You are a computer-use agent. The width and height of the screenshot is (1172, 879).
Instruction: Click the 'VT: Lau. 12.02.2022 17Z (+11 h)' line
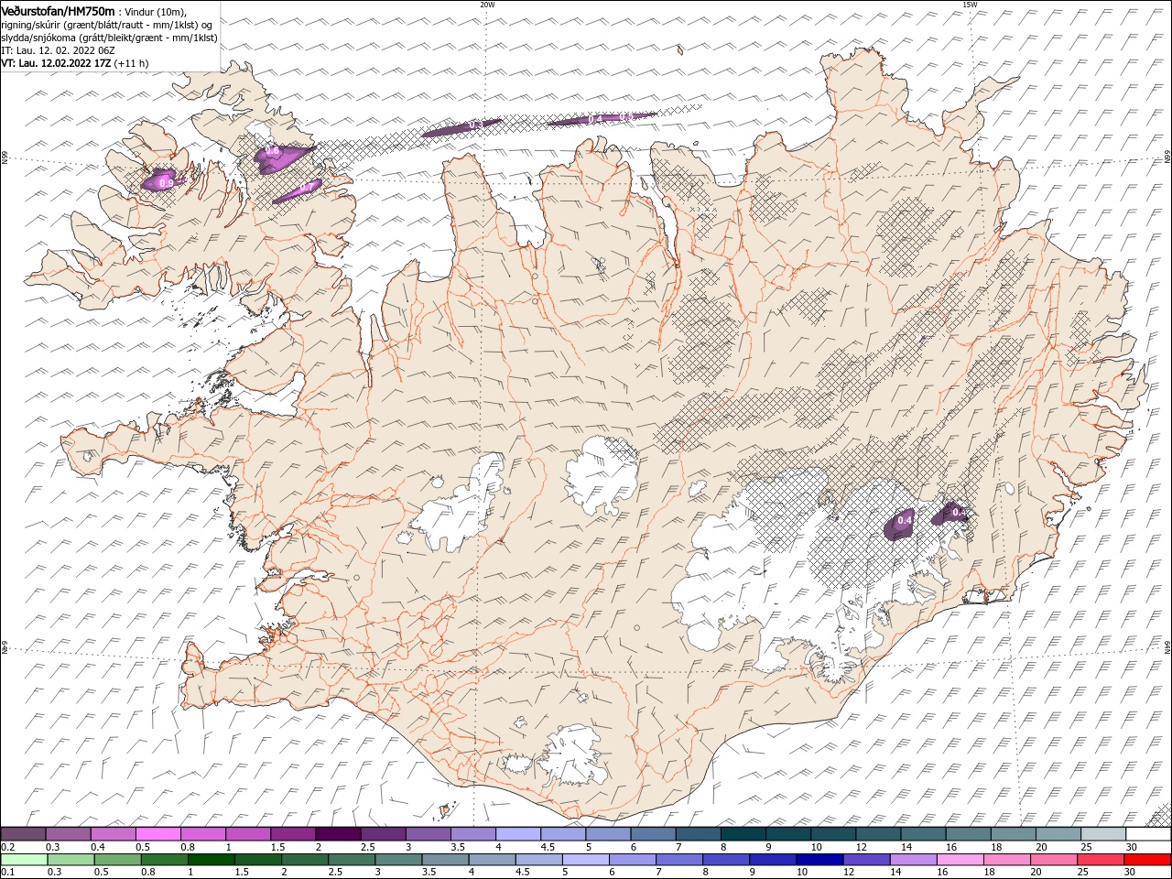click(x=74, y=63)
